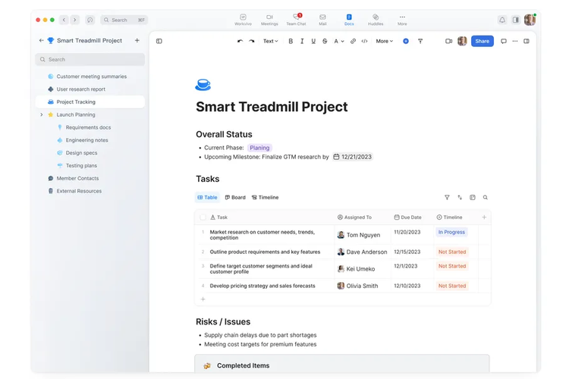Toggle the right side panel icon
This screenshot has width=569, height=379.
coord(527,41)
